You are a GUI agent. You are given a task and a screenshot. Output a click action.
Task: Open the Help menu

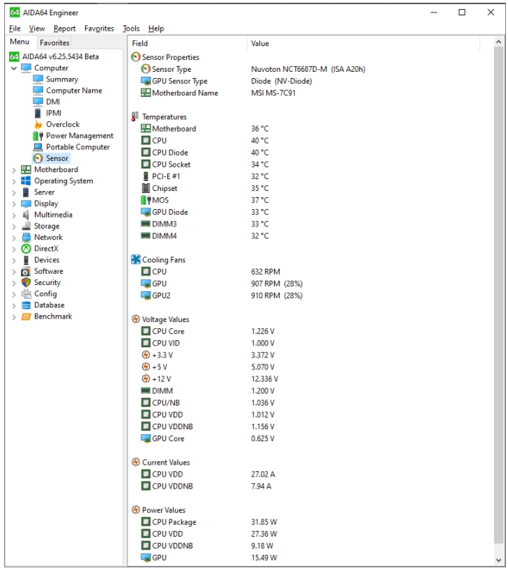(156, 29)
